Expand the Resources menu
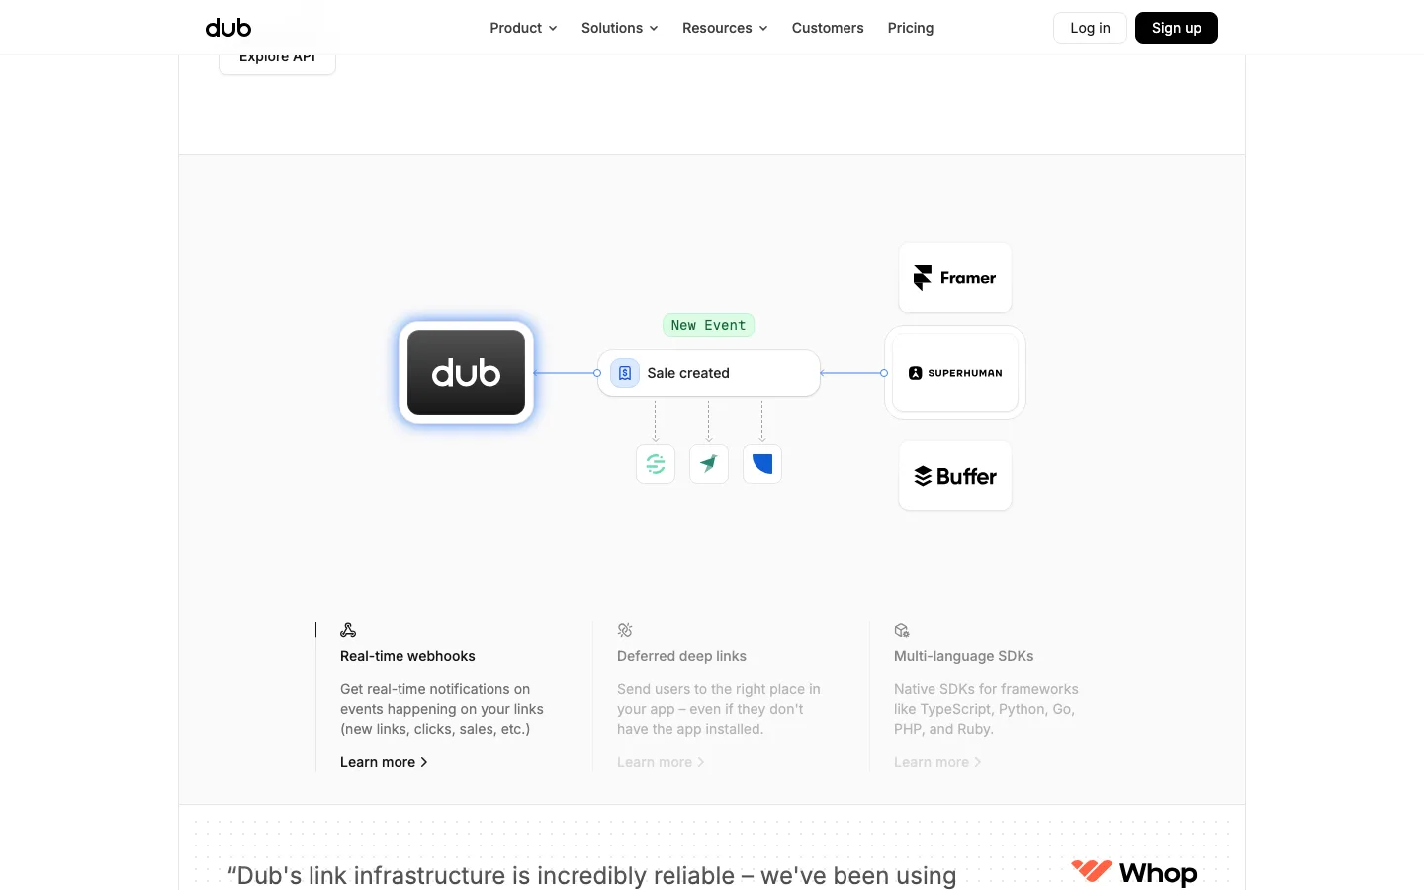Viewport: 1424px width, 890px height. click(x=725, y=28)
